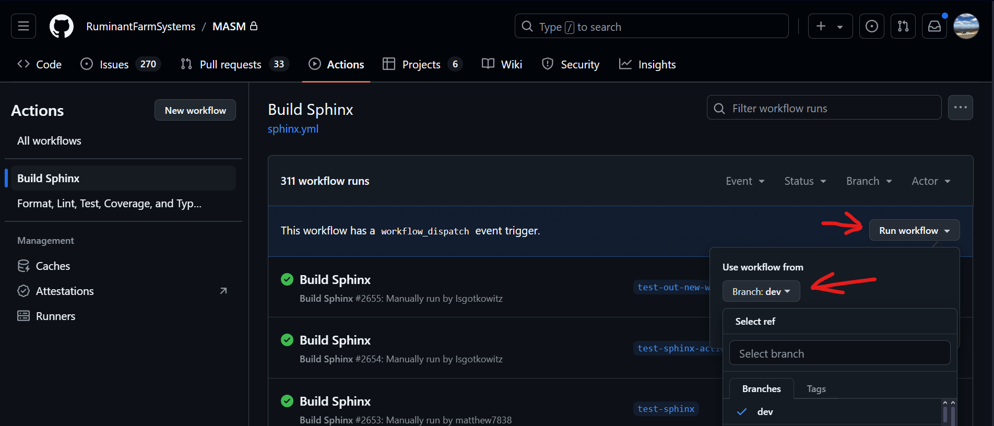Open the notifications inbox icon
Screen dimensions: 994x426
pos(934,26)
